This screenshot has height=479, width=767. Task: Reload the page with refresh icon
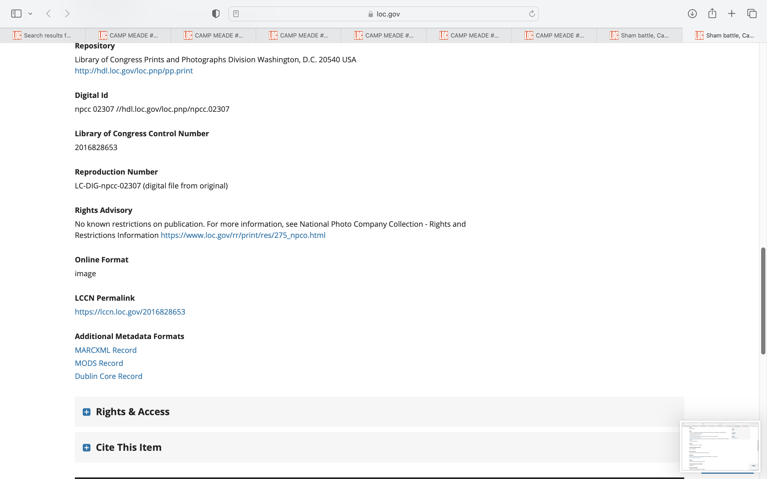532,14
